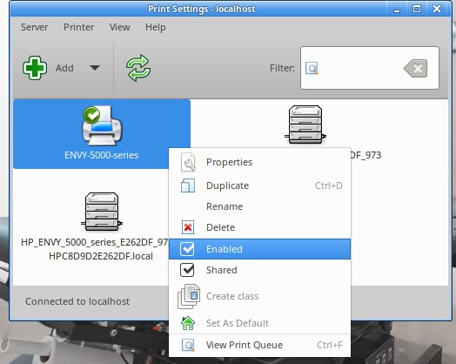Open the Printer menu

click(x=79, y=27)
